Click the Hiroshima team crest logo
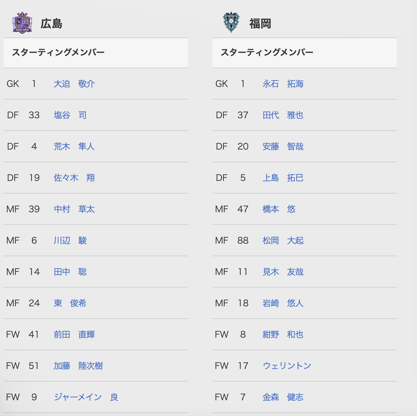 (x=22, y=23)
